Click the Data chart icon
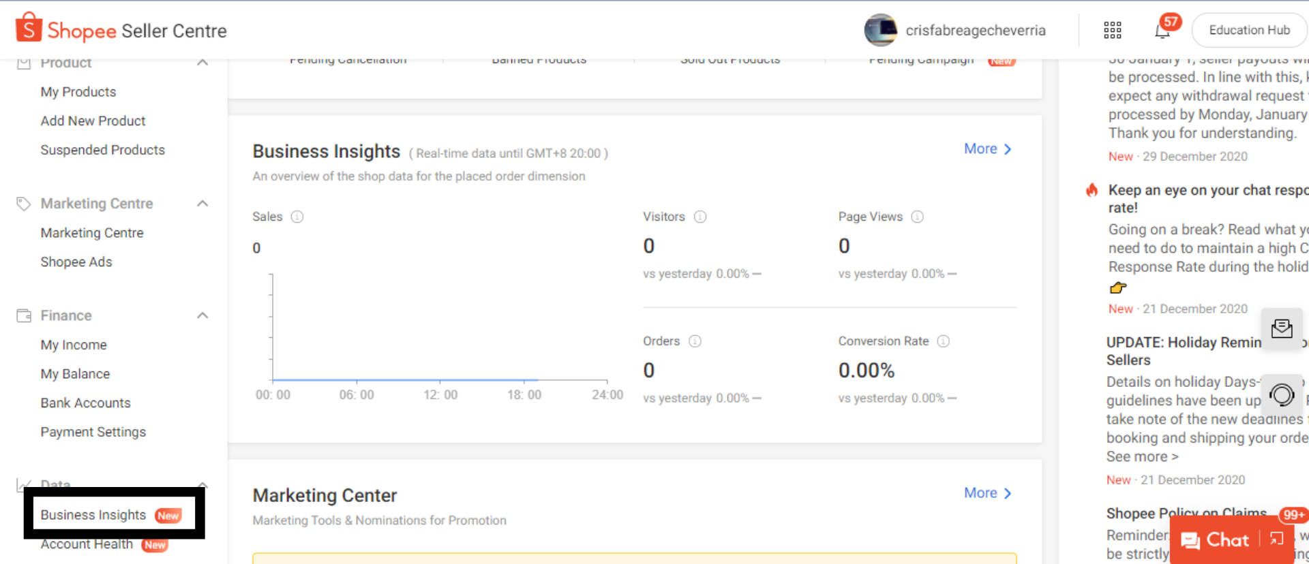 (24, 485)
